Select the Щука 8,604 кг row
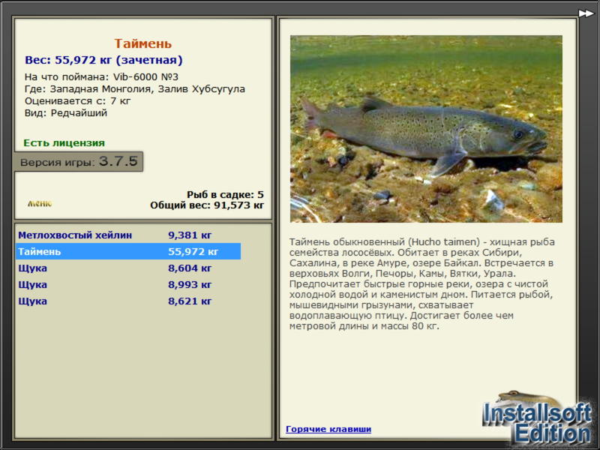The height and width of the screenshot is (450, 600). [x=128, y=268]
